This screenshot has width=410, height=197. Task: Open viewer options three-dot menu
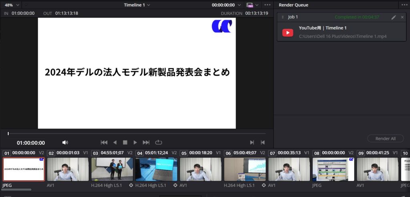(267, 5)
